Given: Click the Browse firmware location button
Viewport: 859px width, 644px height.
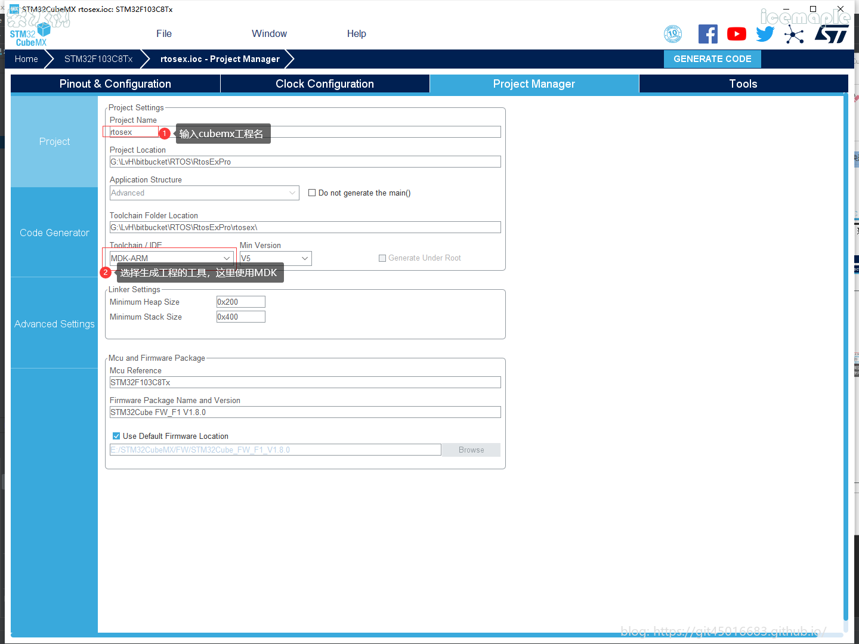Looking at the screenshot, I should click(471, 450).
